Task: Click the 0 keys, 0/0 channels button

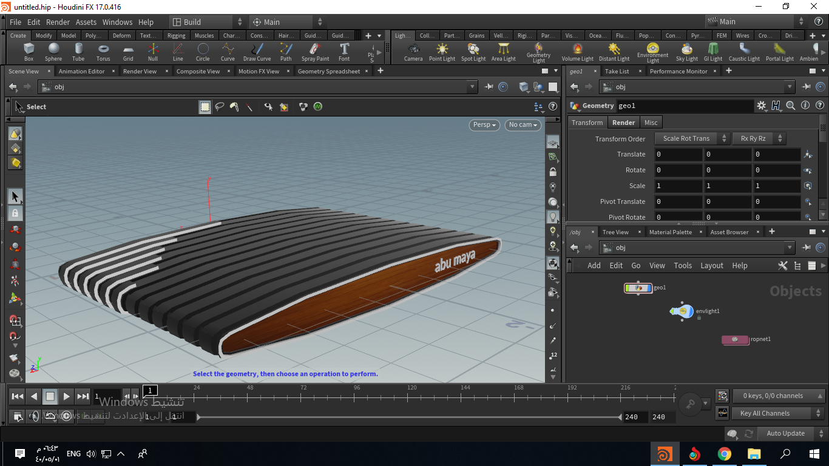Action: point(779,396)
